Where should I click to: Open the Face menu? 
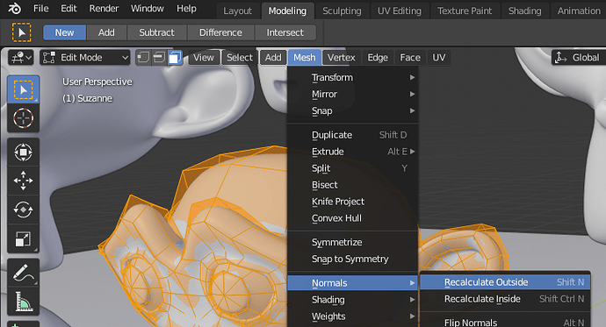[x=410, y=58]
